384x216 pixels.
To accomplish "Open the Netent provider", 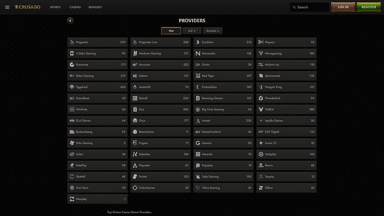I will pos(160,76).
